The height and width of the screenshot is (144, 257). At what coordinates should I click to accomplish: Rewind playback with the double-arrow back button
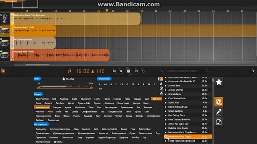pos(121,71)
